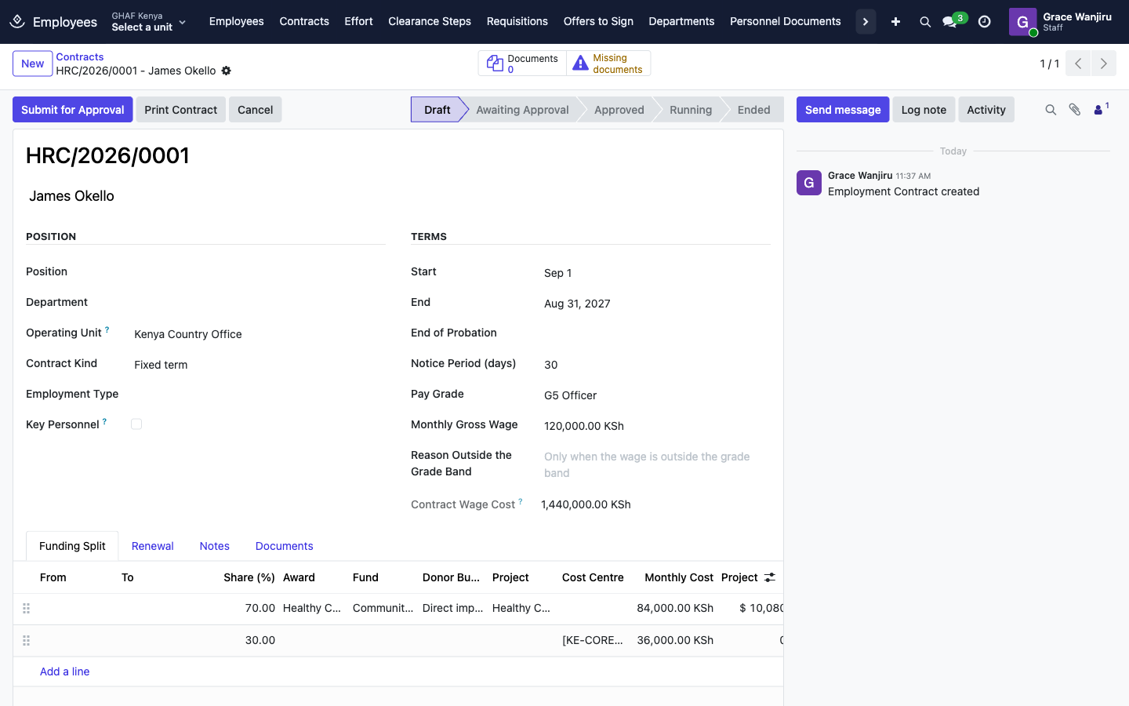This screenshot has height=706, width=1129.
Task: Select the Awaiting Approval status stage
Action: (522, 110)
